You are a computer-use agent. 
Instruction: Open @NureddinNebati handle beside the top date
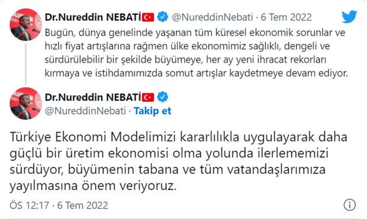click(213, 17)
